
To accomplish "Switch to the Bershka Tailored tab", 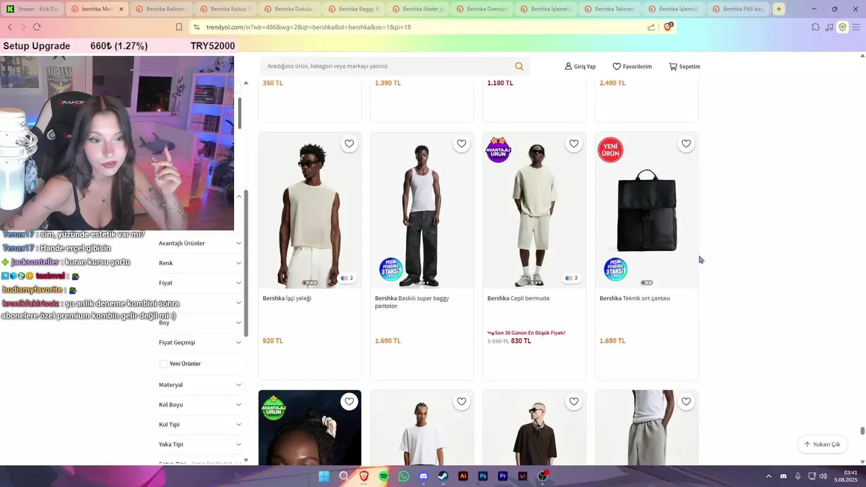I will tap(610, 9).
